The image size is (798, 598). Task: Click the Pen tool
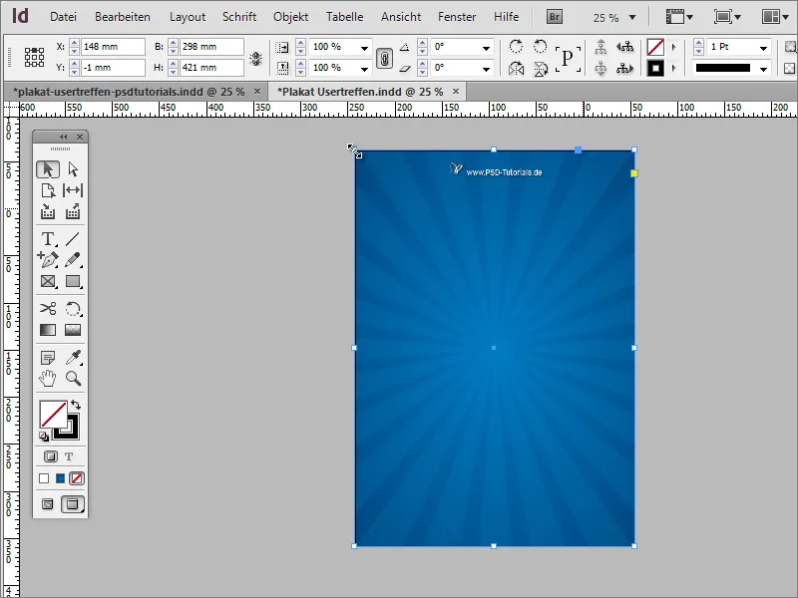click(48, 260)
